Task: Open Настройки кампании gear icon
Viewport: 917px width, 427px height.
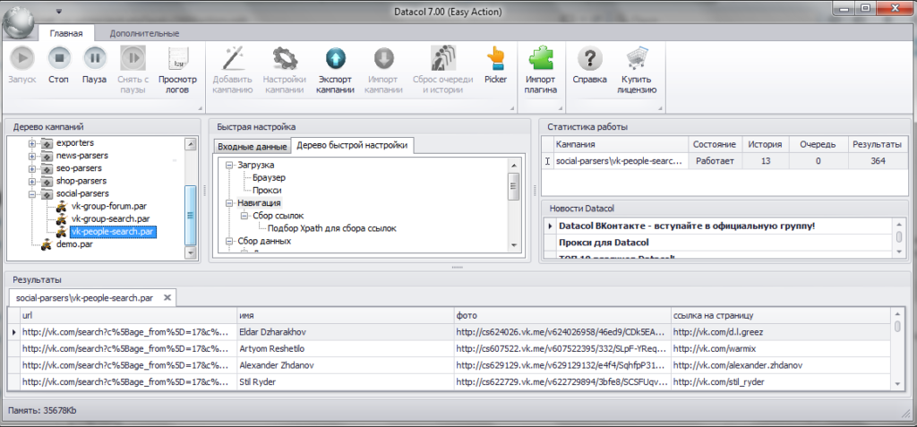Action: pos(284,58)
